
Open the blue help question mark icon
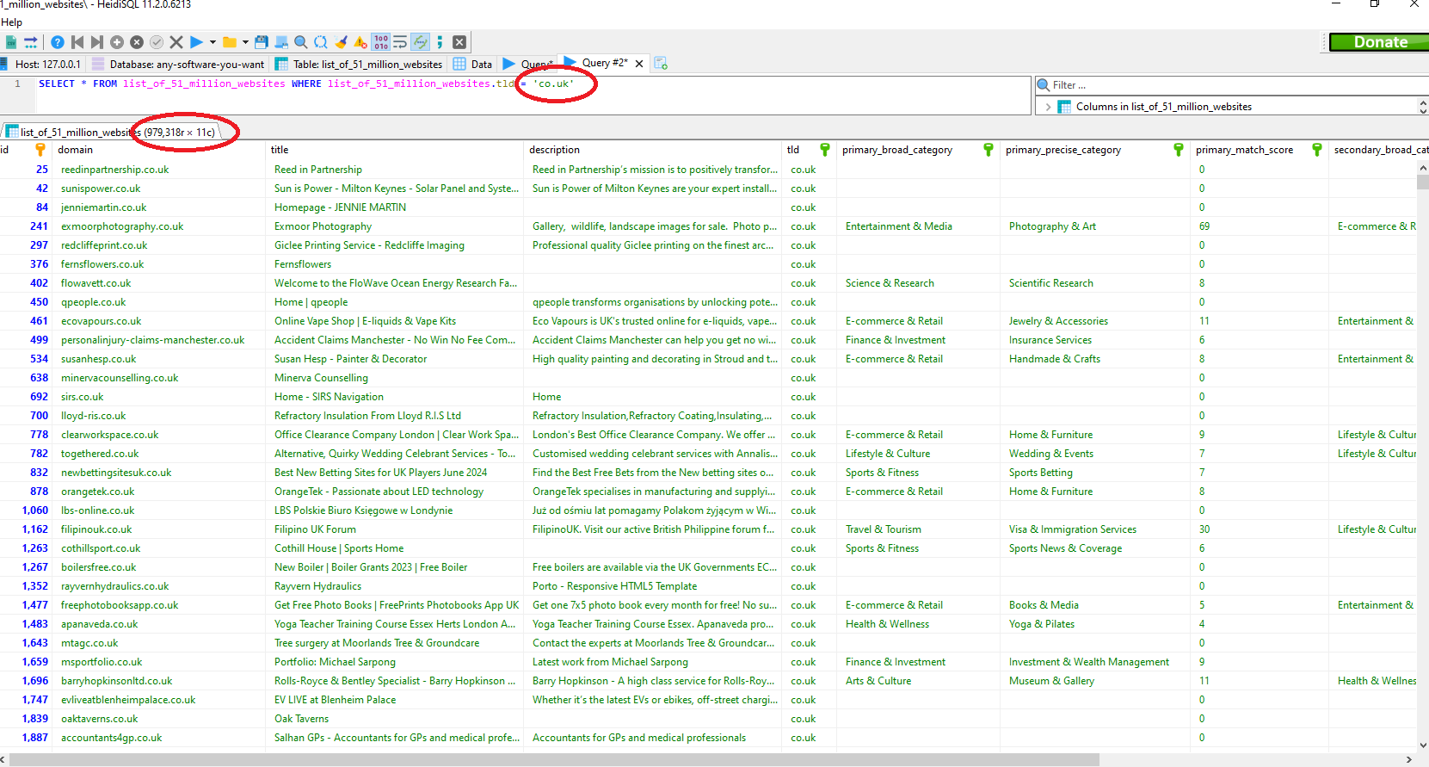pyautogui.click(x=58, y=42)
